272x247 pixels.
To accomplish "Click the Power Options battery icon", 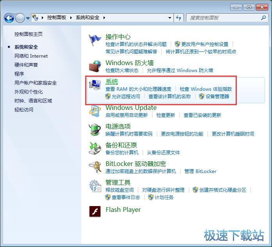I will click(x=95, y=130).
